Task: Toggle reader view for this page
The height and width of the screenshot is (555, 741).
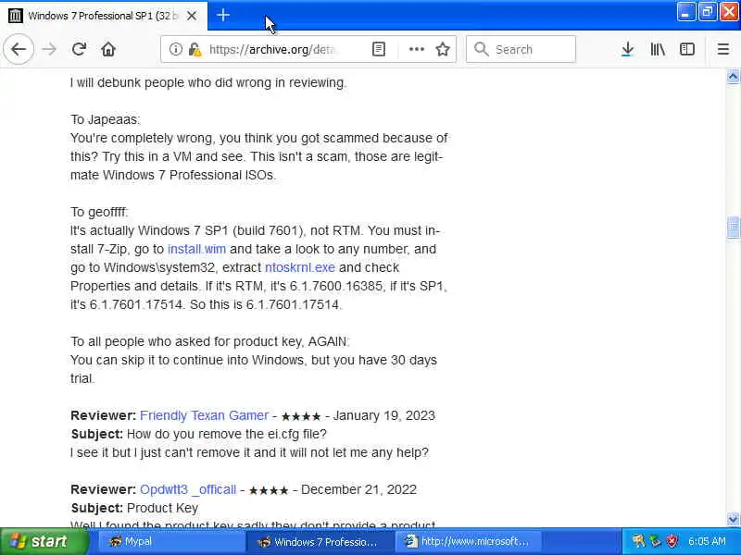Action: point(379,49)
